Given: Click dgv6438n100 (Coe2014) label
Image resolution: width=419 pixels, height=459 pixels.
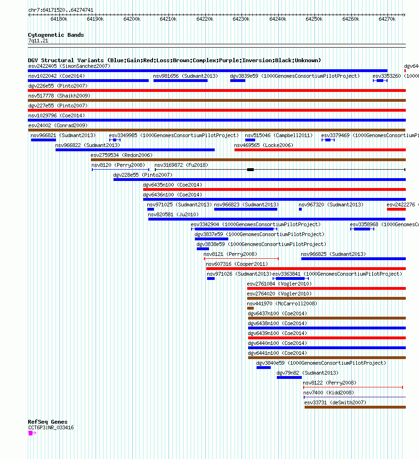Looking at the screenshot, I should coord(277,324).
